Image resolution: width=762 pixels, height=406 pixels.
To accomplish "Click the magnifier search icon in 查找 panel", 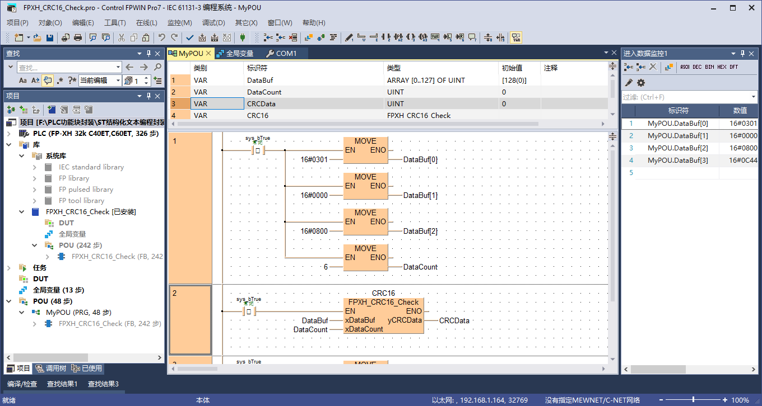I will point(157,67).
